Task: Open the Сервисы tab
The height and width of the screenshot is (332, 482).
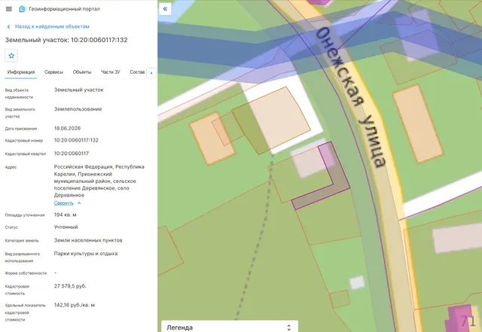Action: 53,72
